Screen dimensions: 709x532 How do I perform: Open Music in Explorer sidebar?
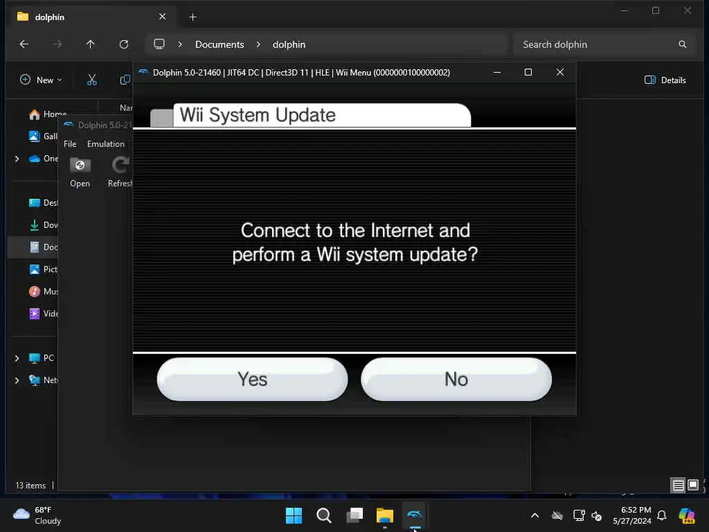43,292
